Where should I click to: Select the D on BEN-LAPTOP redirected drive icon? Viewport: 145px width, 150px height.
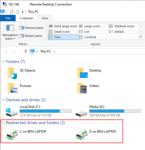point(81,135)
